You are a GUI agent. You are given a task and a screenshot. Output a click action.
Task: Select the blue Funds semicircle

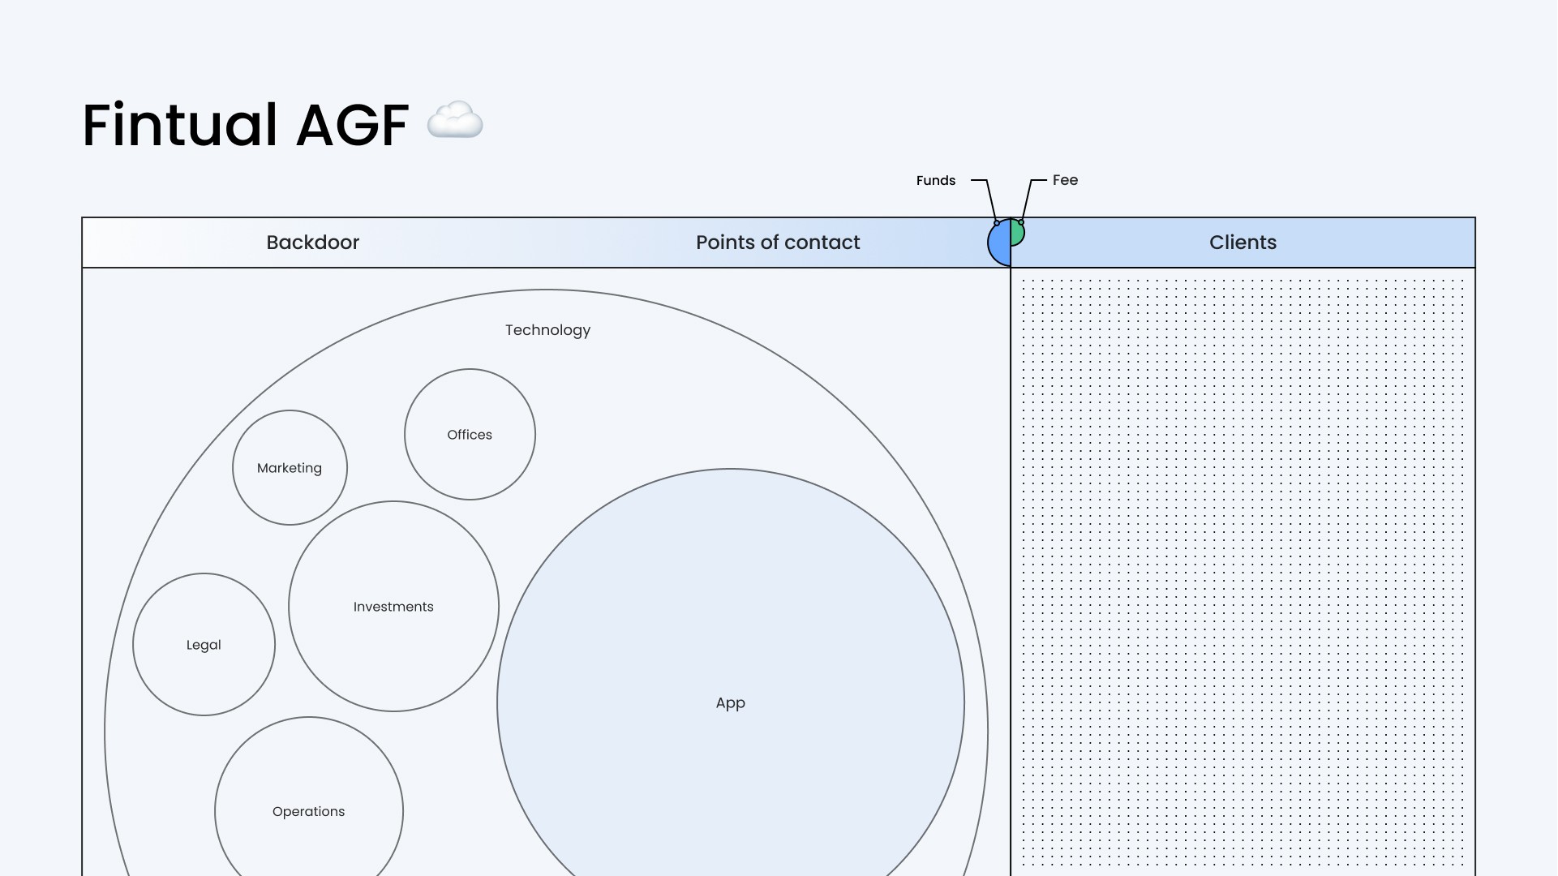click(1000, 242)
